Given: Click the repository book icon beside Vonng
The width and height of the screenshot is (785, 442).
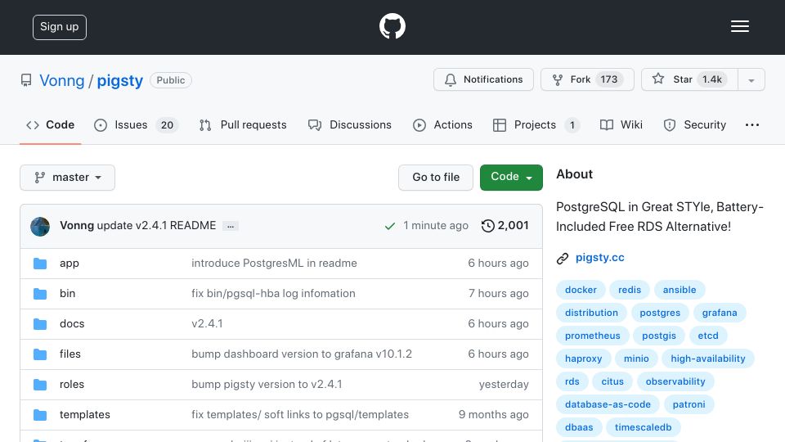Looking at the screenshot, I should coord(26,80).
